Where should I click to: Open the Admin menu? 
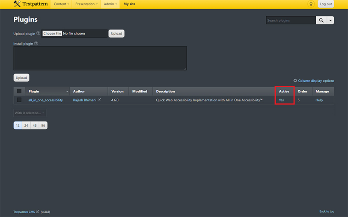point(110,4)
